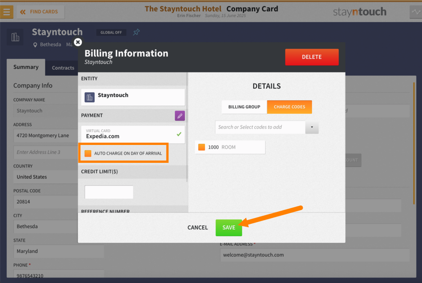This screenshot has height=283, width=422.
Task: Open the Summary tab
Action: [x=26, y=67]
